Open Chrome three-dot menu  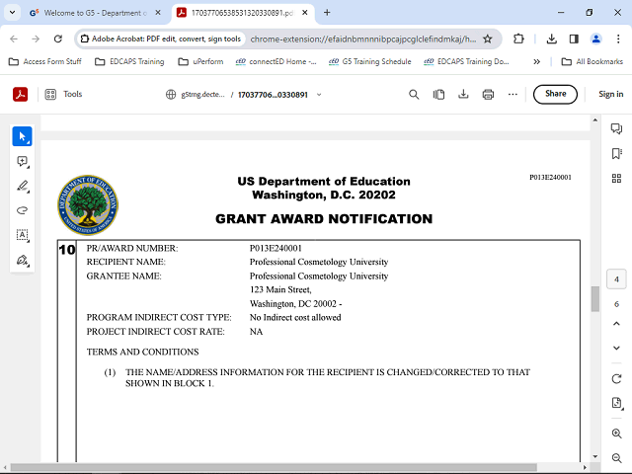[618, 39]
